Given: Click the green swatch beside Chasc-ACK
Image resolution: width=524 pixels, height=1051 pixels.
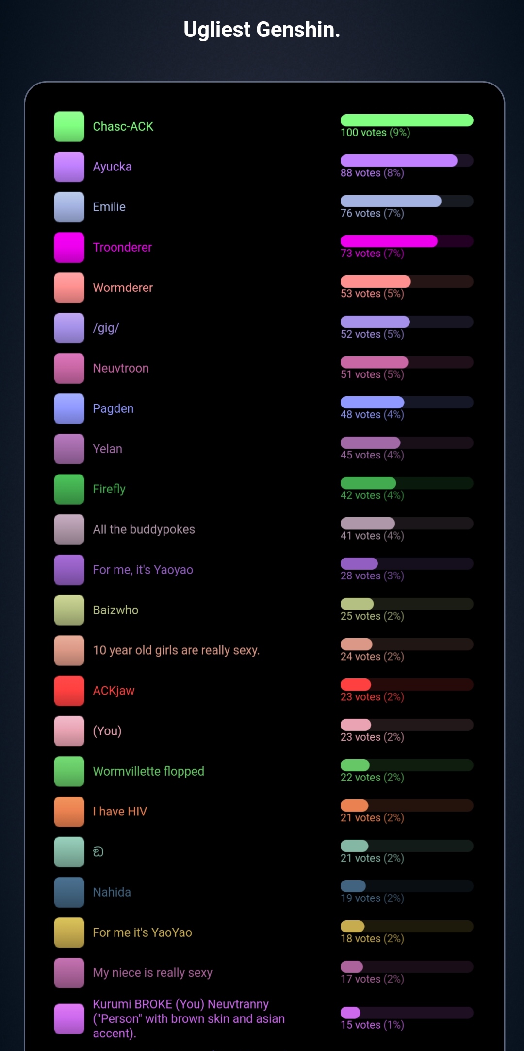Looking at the screenshot, I should pyautogui.click(x=69, y=126).
